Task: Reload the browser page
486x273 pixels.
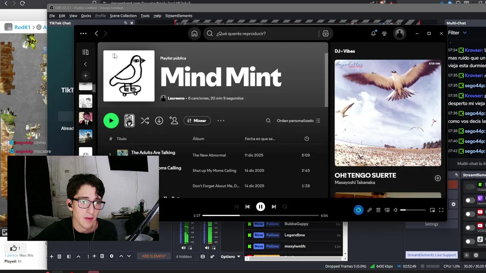Action: 22,3
